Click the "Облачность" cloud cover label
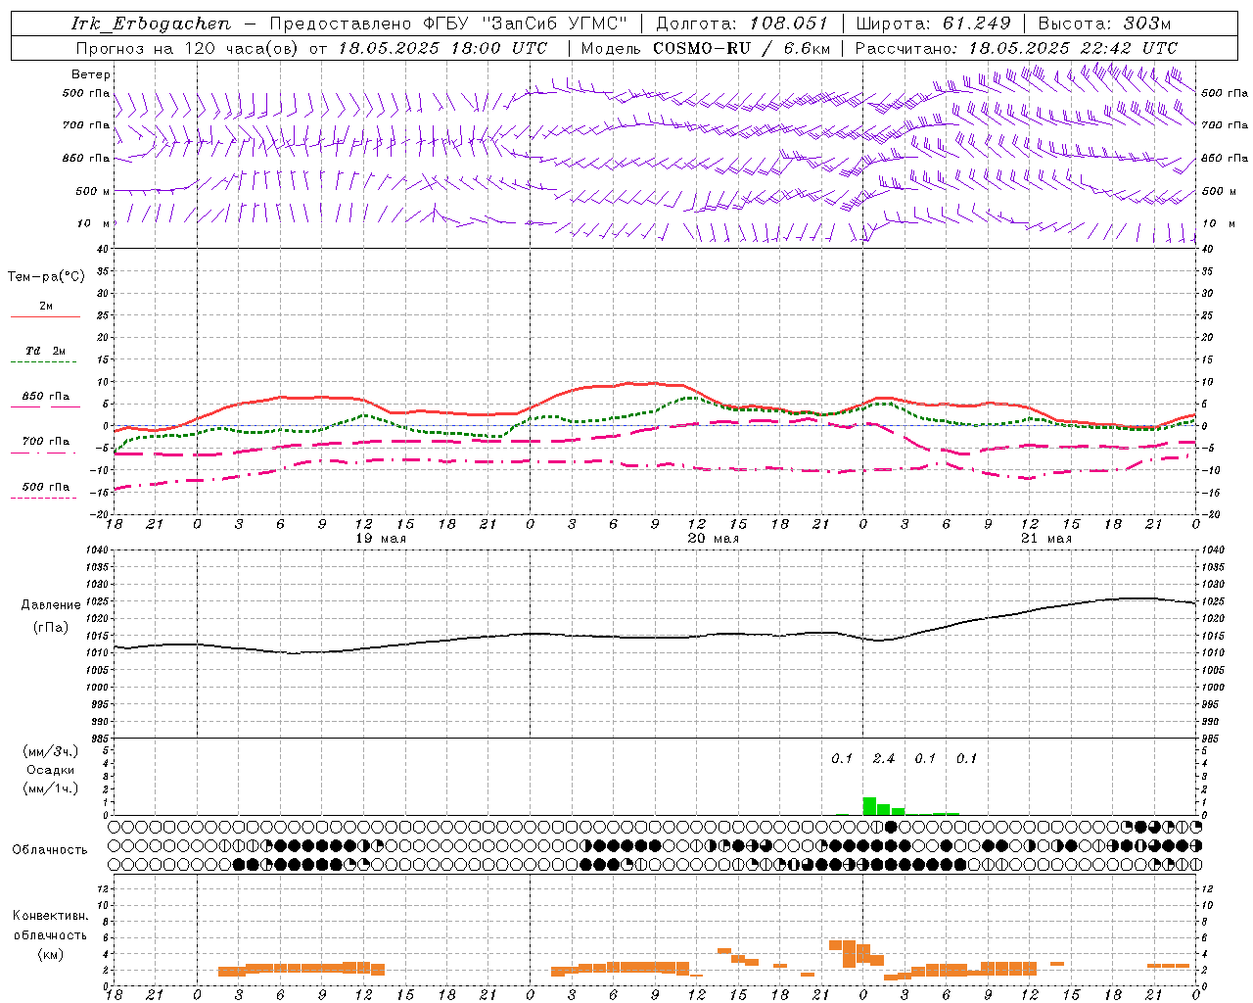Image resolution: width=1253 pixels, height=1003 pixels. (x=50, y=849)
